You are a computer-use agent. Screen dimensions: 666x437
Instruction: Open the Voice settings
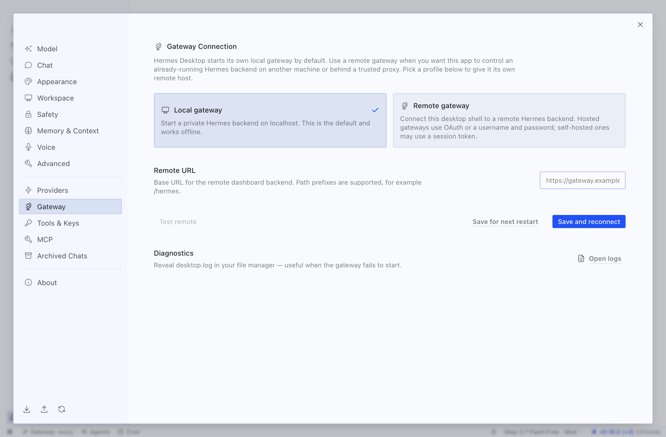[x=70, y=147]
